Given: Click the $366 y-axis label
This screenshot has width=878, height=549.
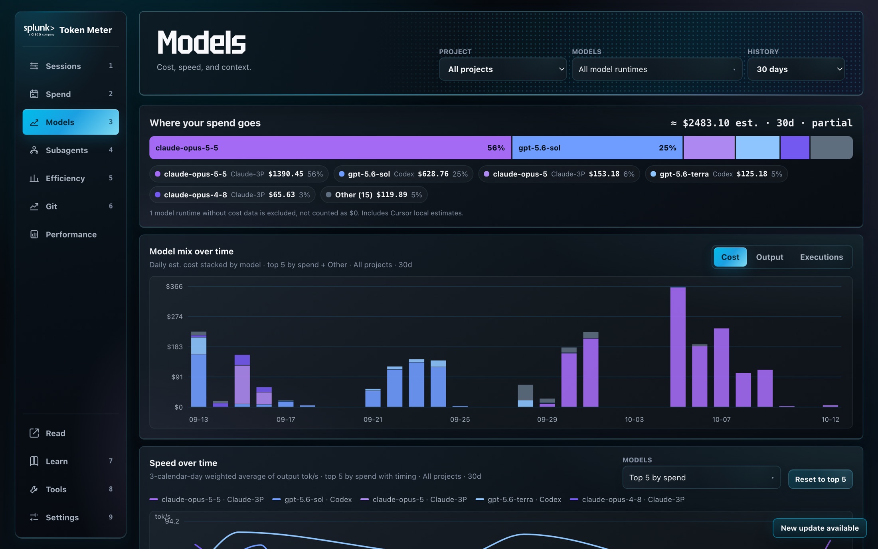Looking at the screenshot, I should click(174, 287).
